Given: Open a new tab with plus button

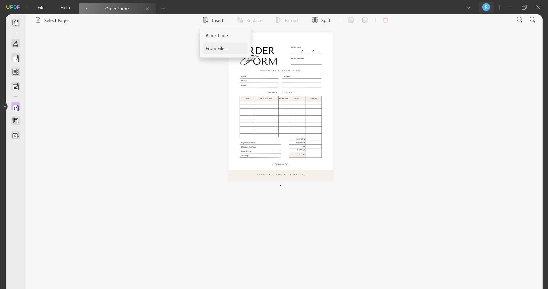Looking at the screenshot, I should point(163,9).
